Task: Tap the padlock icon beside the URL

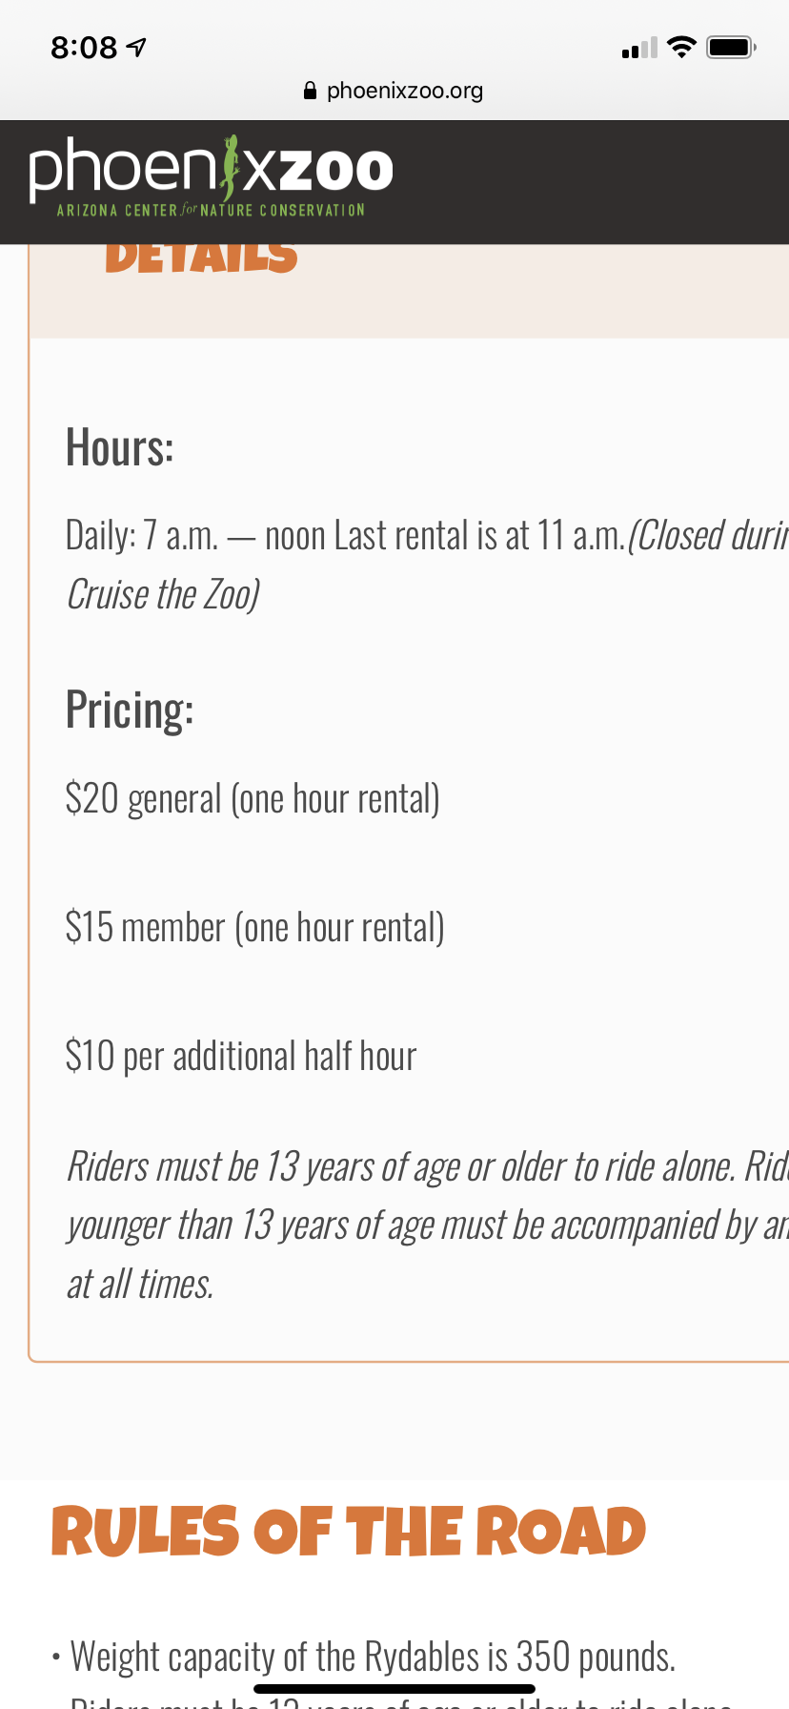Action: click(310, 91)
